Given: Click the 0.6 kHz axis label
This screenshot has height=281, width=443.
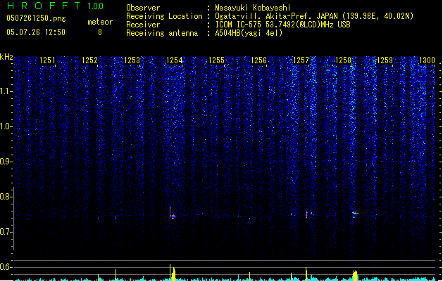Looking at the screenshot, I should (6, 267).
